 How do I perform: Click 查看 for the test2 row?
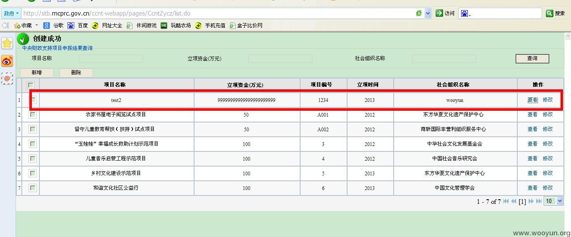tap(532, 100)
